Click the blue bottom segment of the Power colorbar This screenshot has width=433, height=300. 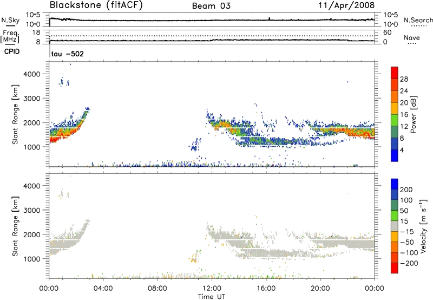click(395, 155)
